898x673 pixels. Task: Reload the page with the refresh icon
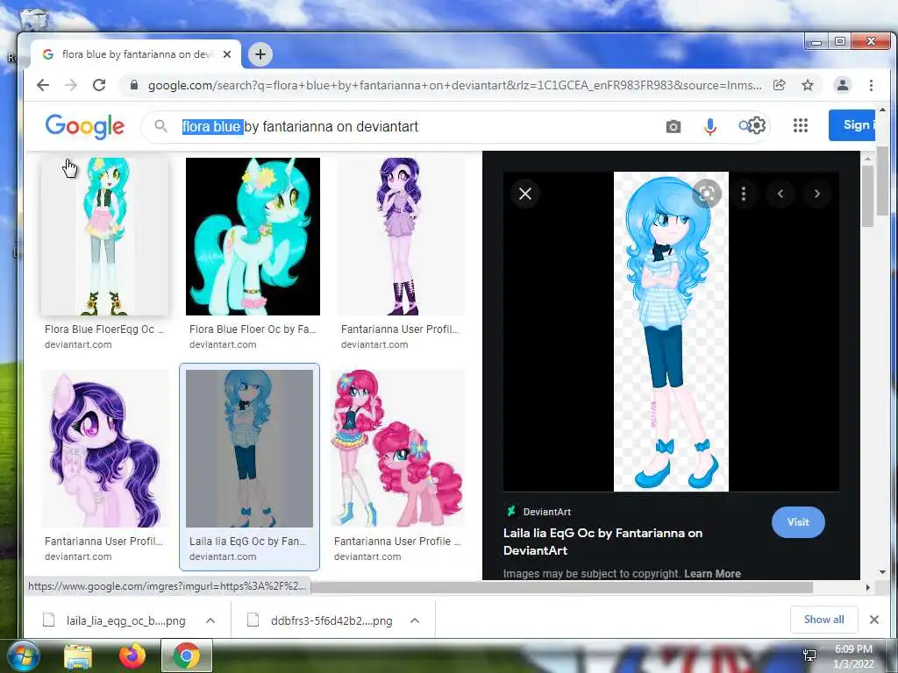tap(99, 85)
